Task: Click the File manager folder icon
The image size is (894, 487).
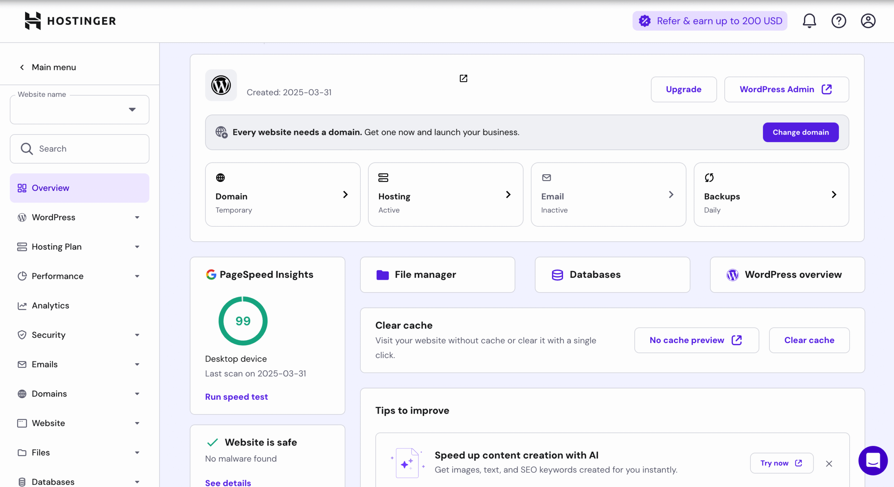Action: pyautogui.click(x=383, y=275)
